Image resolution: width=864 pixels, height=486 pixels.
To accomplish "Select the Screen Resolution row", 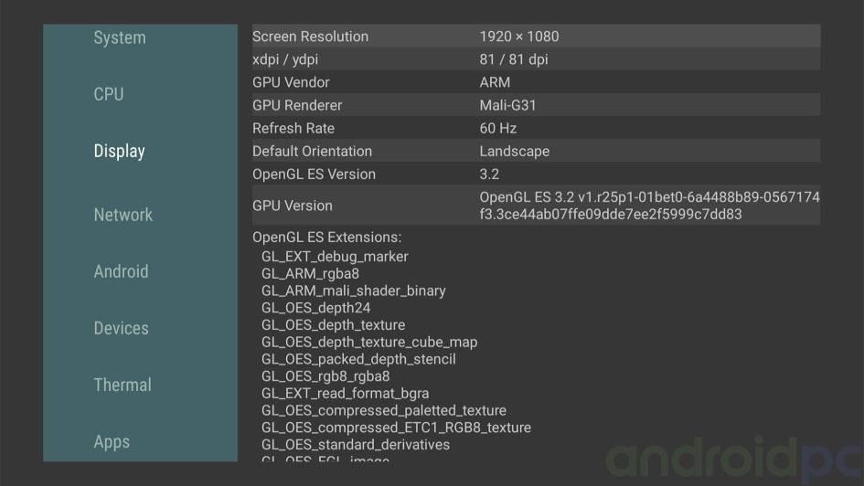I will coord(535,37).
